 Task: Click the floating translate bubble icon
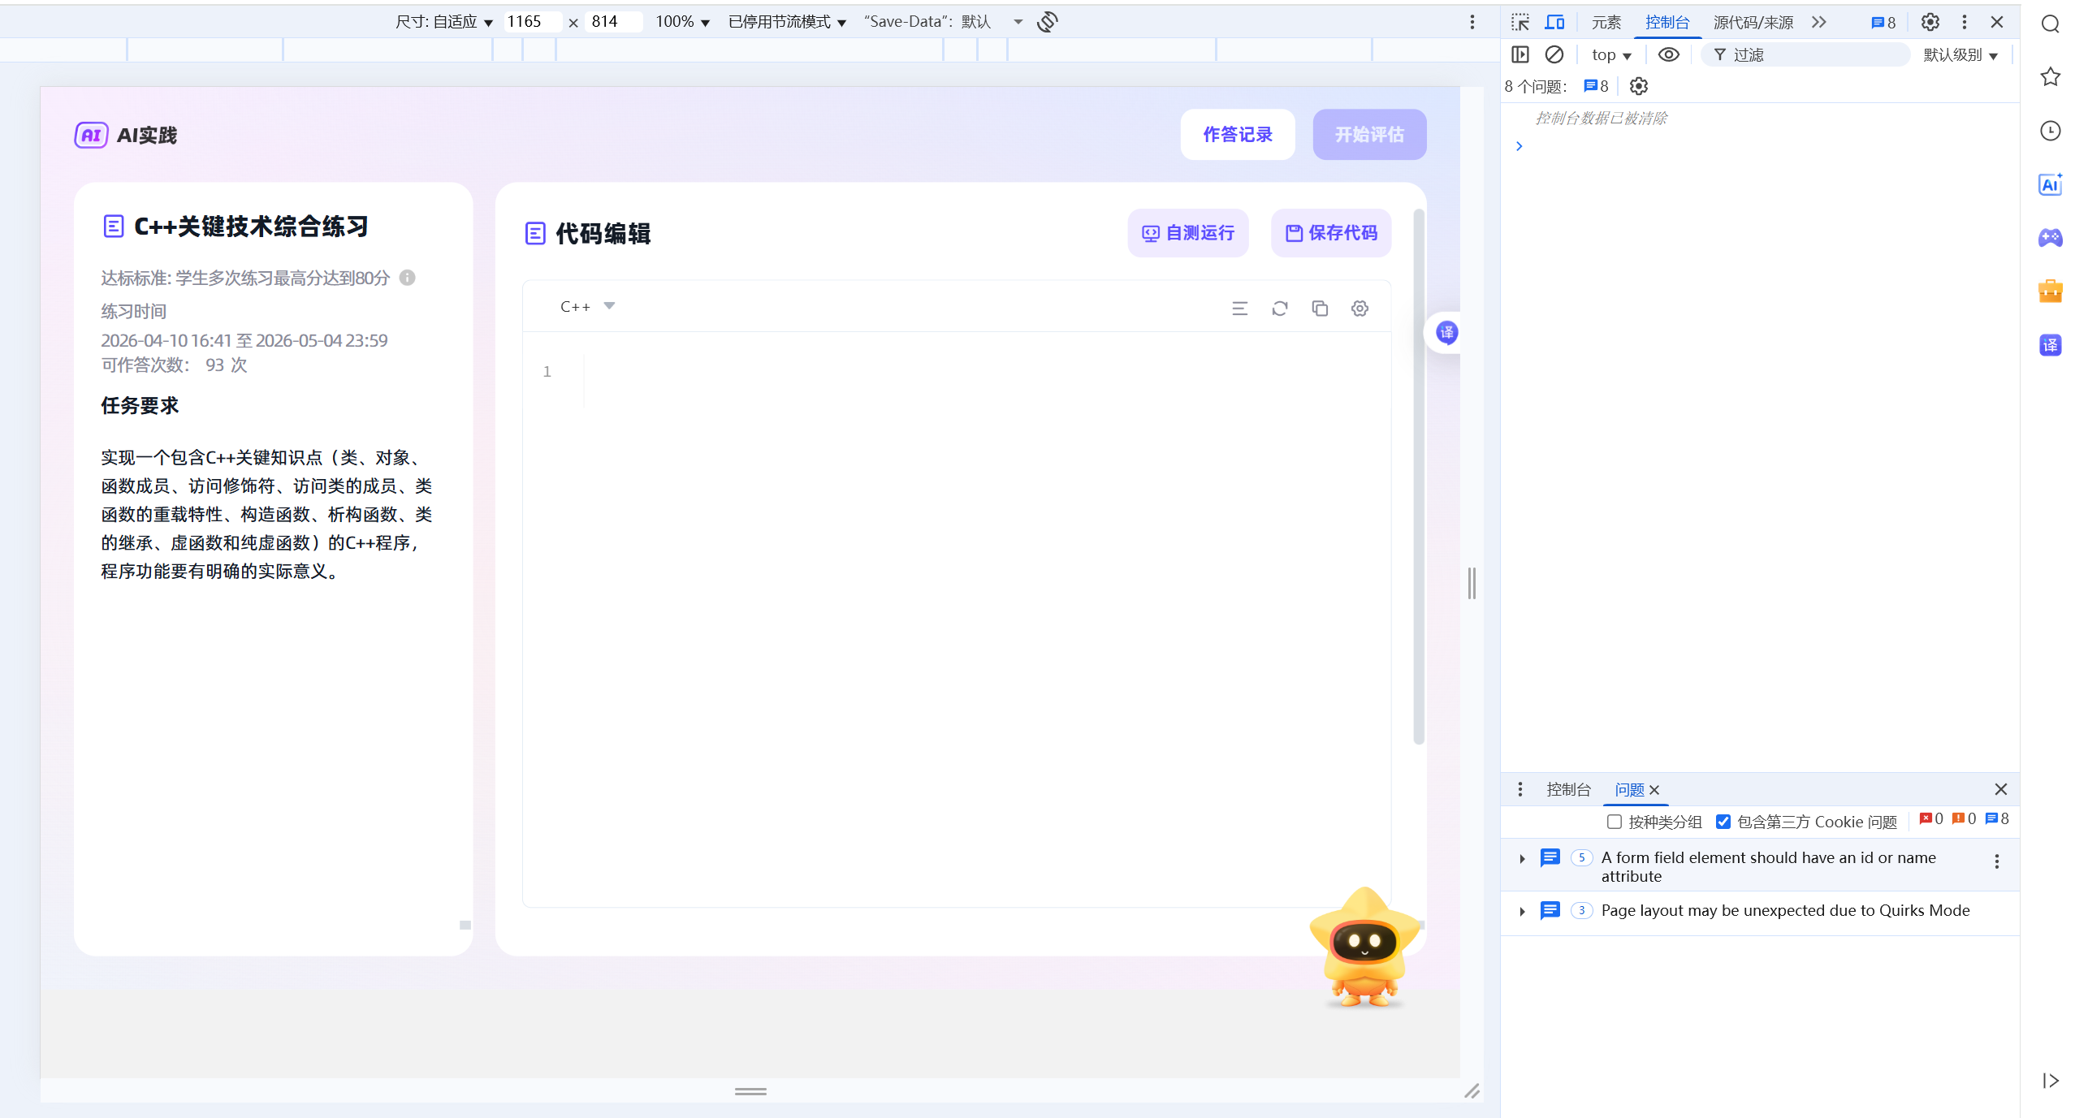1446,332
